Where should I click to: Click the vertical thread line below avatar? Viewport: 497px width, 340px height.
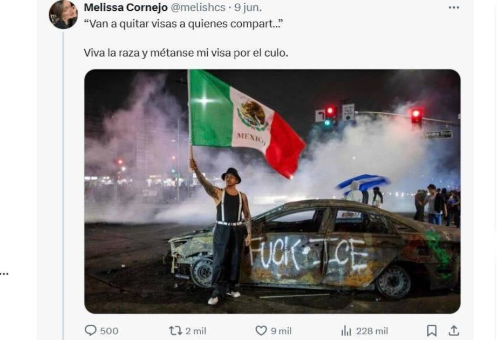(x=63, y=185)
